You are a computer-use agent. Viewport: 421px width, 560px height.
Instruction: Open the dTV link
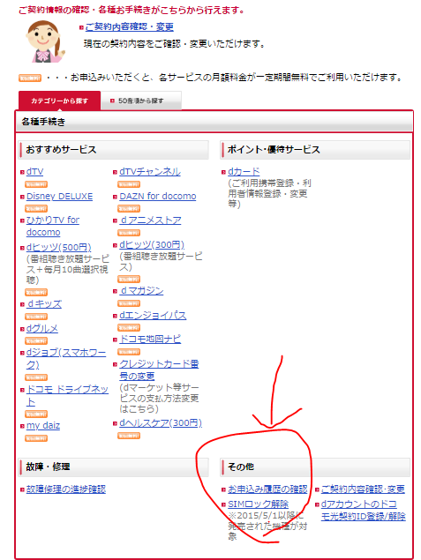coord(34,172)
